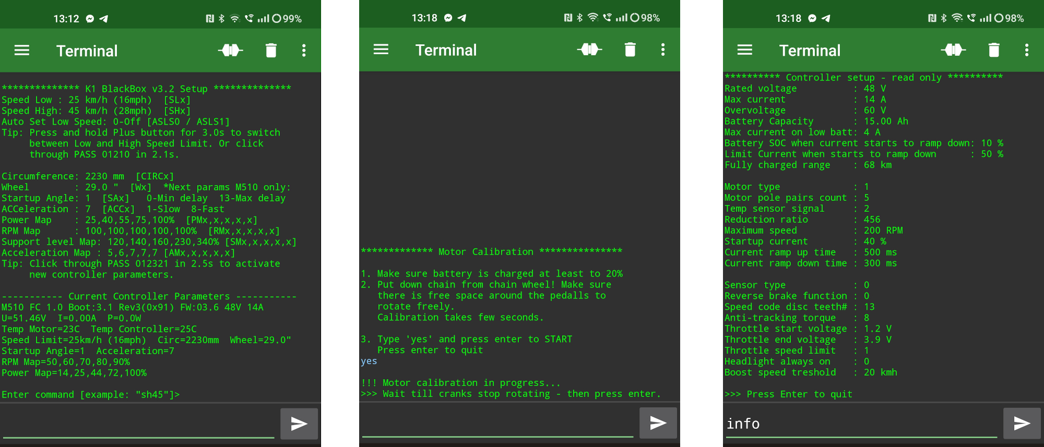Tap trash icon on Motor Calibration screen
1044x447 pixels.
(630, 50)
